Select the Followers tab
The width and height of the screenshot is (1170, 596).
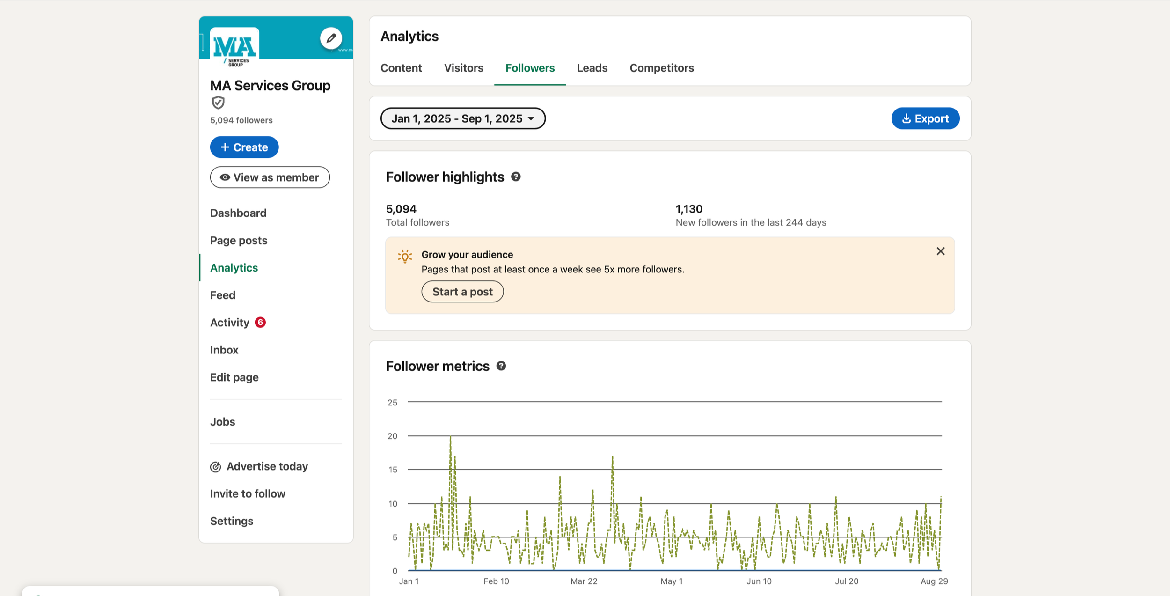tap(530, 68)
